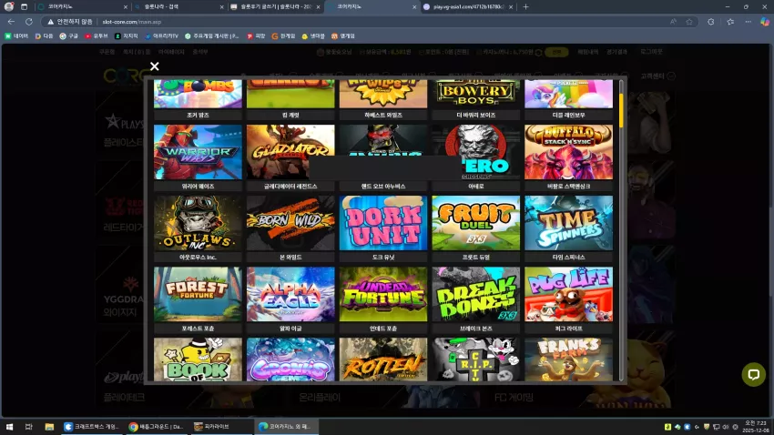Switch to the play.vg-asia1.com tab
This screenshot has height=435, width=774.
pos(468,7)
